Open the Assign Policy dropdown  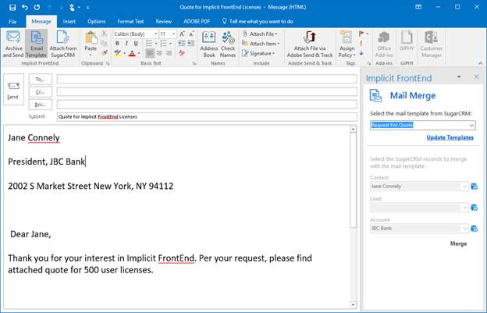(x=347, y=44)
